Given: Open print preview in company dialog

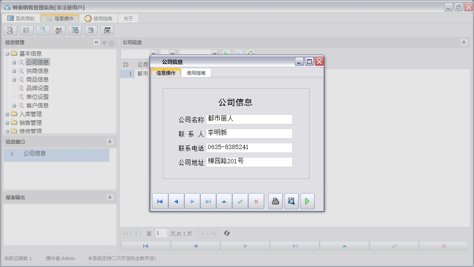Looking at the screenshot, I should pos(291,201).
